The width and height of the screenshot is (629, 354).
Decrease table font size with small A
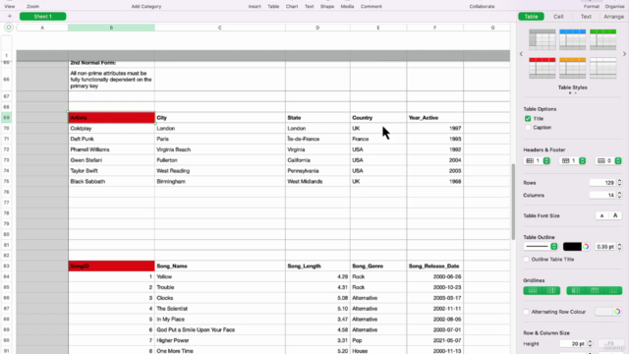click(x=601, y=215)
